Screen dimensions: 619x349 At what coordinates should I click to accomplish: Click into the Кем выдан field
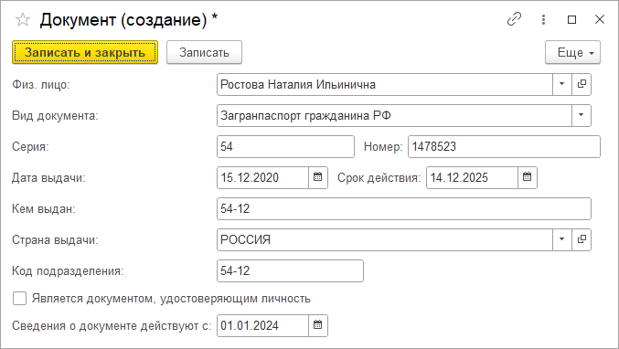coord(404,208)
